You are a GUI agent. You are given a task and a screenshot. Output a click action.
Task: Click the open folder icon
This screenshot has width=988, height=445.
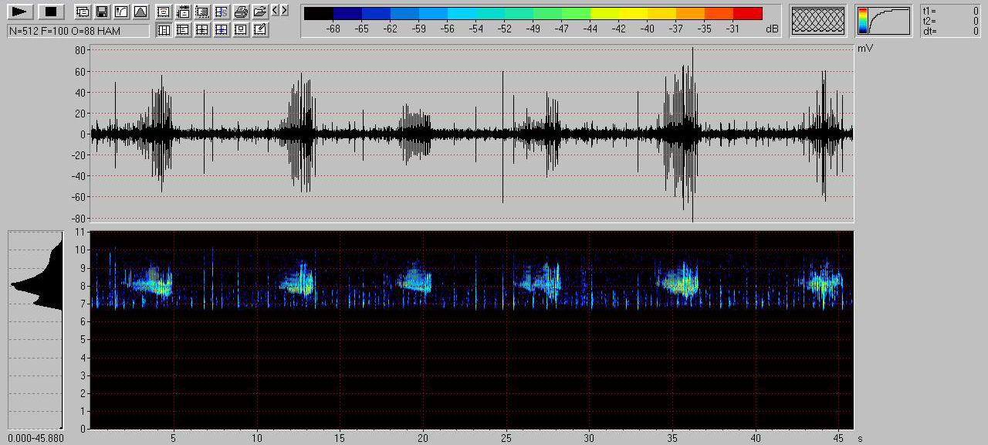tap(260, 12)
